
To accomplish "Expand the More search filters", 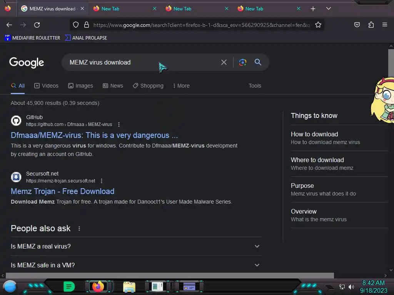I will pos(182,86).
